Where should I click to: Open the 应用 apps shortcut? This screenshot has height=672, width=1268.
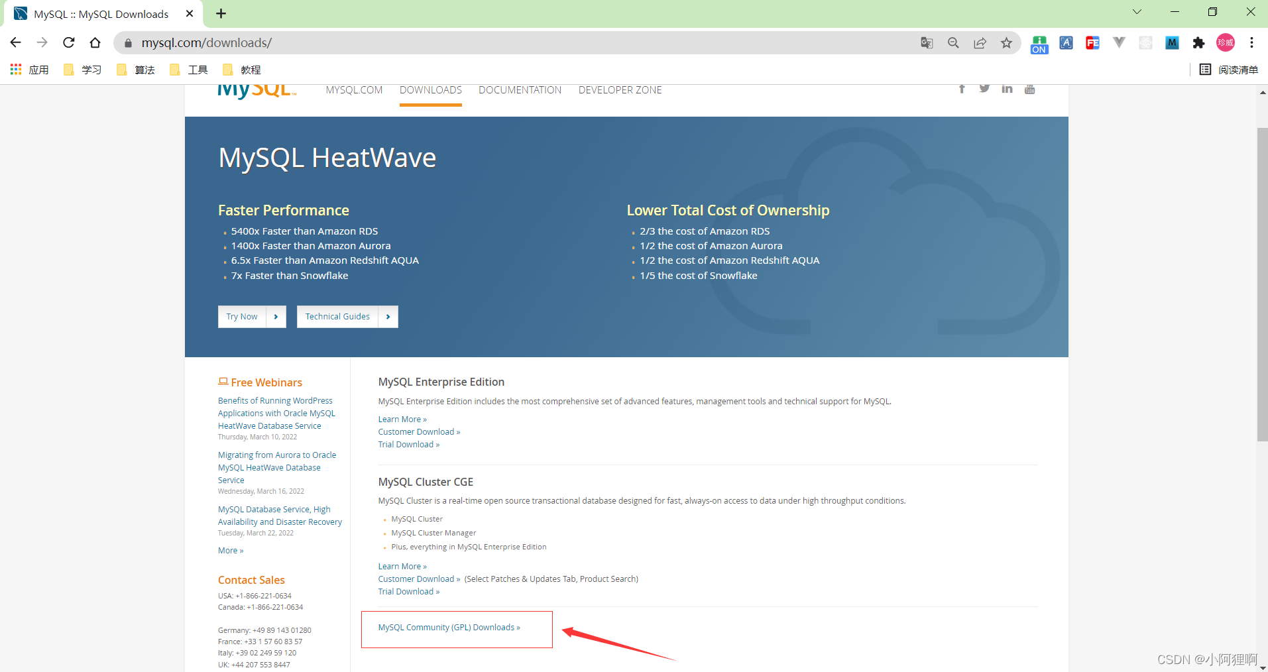tap(30, 70)
